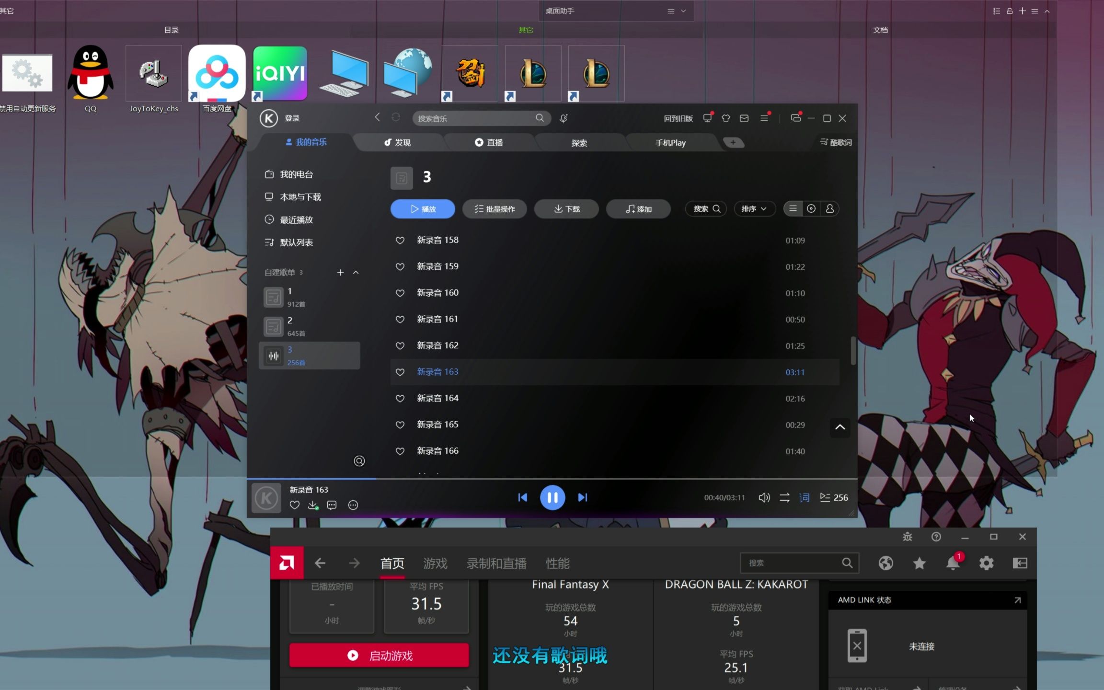
Task: Open comments for the playing song
Action: 332,505
